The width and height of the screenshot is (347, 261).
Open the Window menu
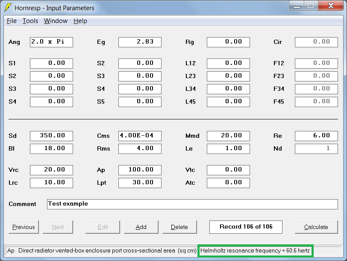pos(56,21)
